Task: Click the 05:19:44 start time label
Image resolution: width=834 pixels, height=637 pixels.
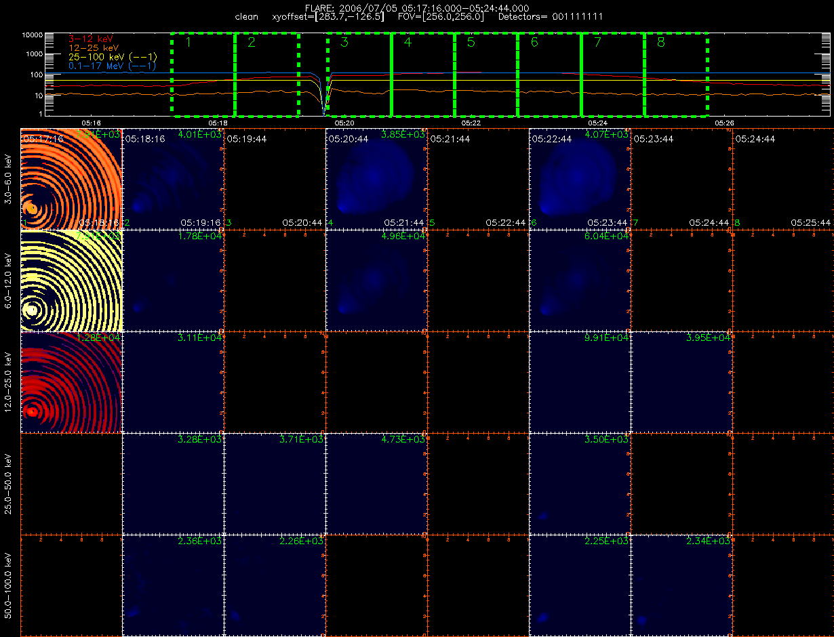Action: pyautogui.click(x=246, y=139)
